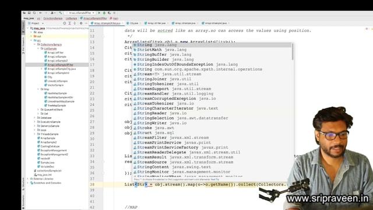Choose Stream<T> java.util.stream completion suggestion
Image resolution: width=373 pixels, height=210 pixels.
coord(212,74)
